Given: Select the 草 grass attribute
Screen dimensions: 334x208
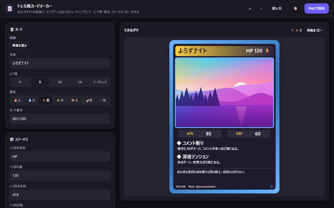Looking at the screenshot, I should coord(60,100).
